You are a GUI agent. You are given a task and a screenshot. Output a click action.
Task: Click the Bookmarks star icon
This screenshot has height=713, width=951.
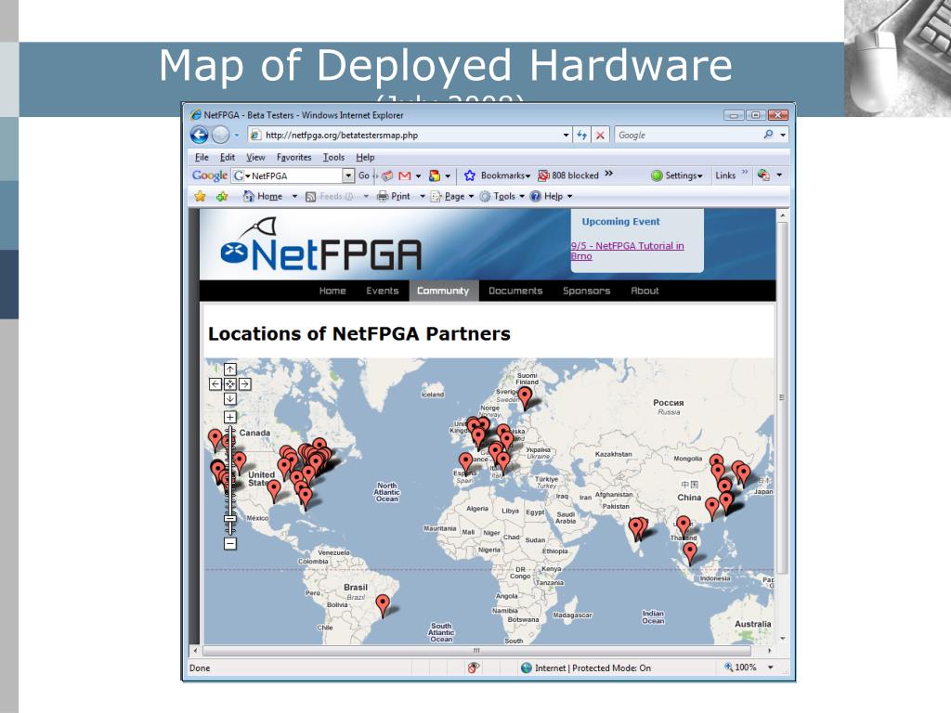tap(469, 175)
